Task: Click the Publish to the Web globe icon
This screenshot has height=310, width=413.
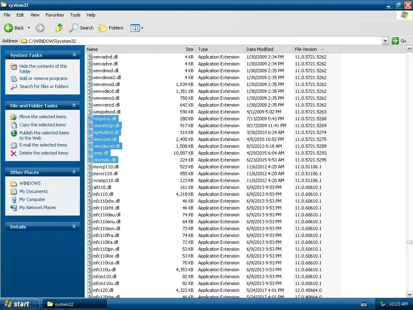Action: [x=14, y=133]
